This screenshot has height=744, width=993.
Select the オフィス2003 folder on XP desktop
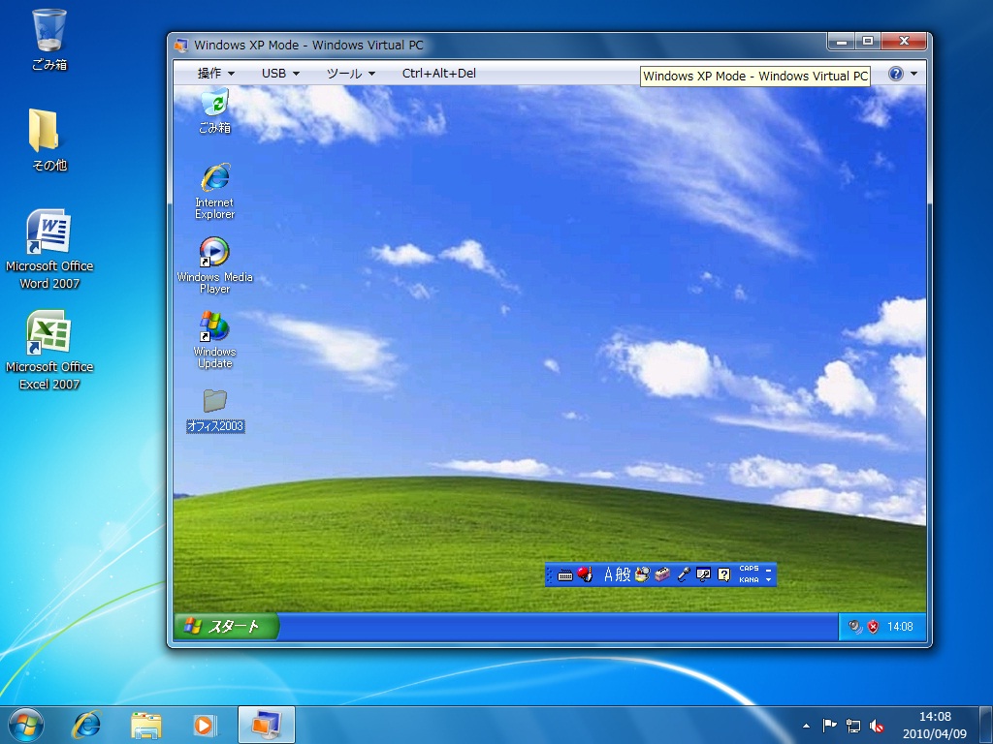[215, 411]
